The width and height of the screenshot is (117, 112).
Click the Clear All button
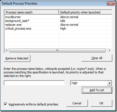(97, 58)
